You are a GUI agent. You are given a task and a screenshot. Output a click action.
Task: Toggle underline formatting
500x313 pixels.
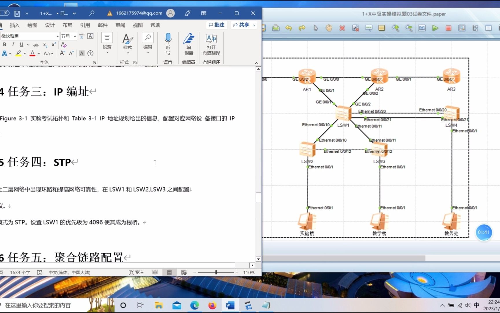click(x=21, y=45)
